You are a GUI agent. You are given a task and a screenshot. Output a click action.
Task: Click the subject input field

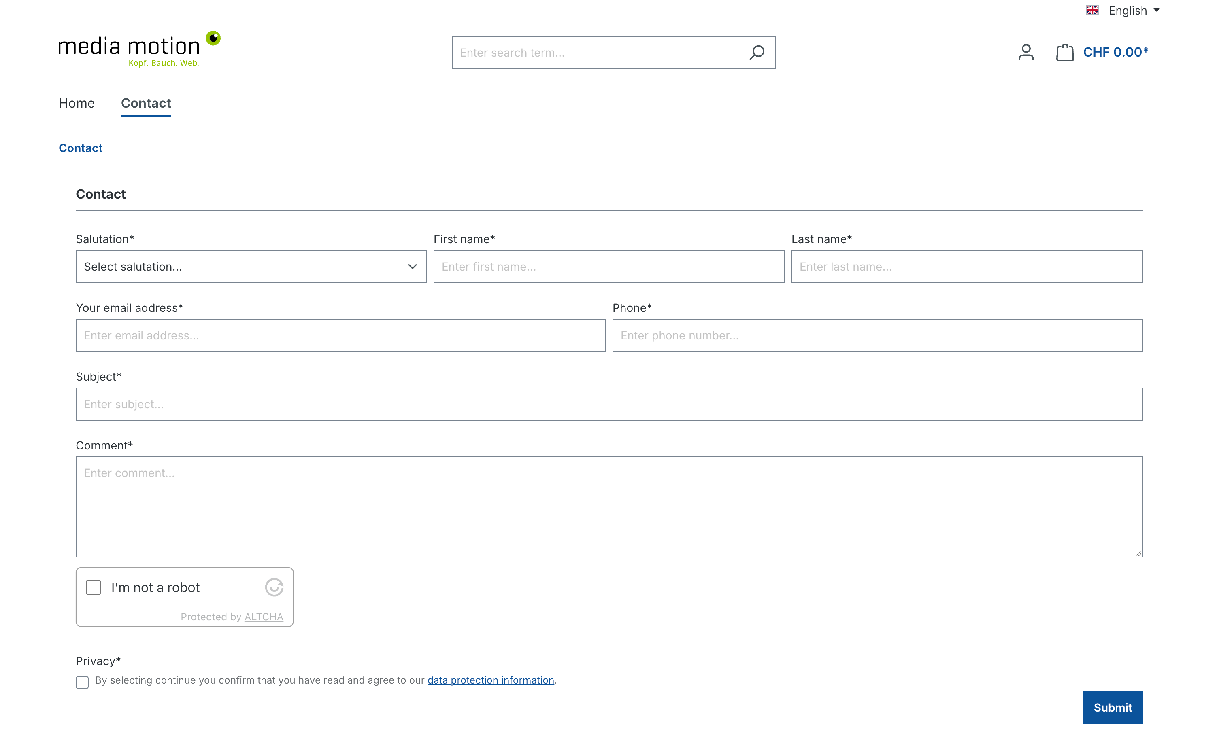click(x=610, y=404)
